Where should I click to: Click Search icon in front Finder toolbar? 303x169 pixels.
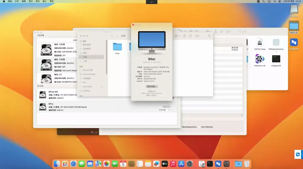pos(209,36)
